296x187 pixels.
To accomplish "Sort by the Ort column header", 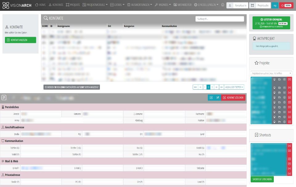I will pyautogui.click(x=109, y=26).
